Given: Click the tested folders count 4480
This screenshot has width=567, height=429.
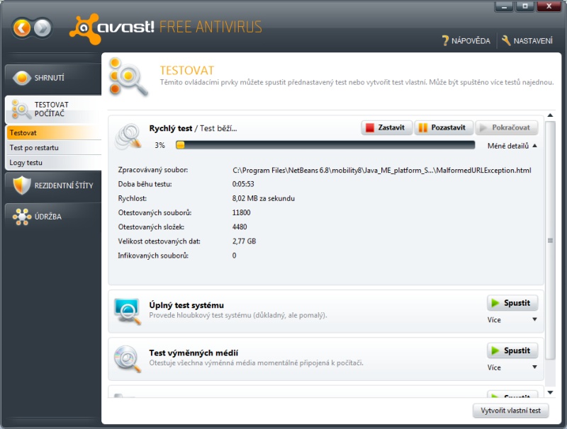Looking at the screenshot, I should (240, 227).
